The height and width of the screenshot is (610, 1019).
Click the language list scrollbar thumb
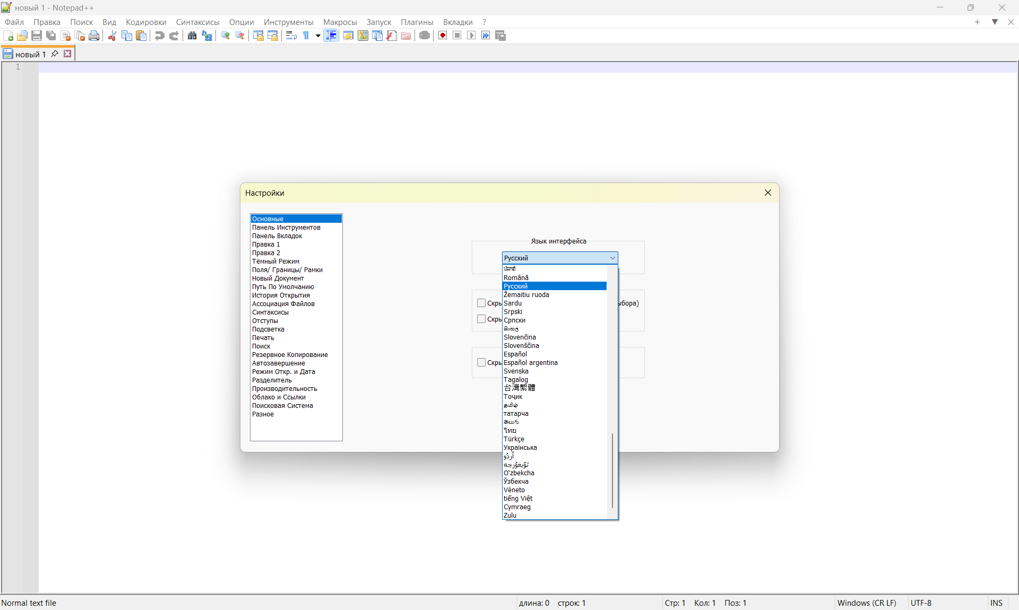(x=612, y=470)
